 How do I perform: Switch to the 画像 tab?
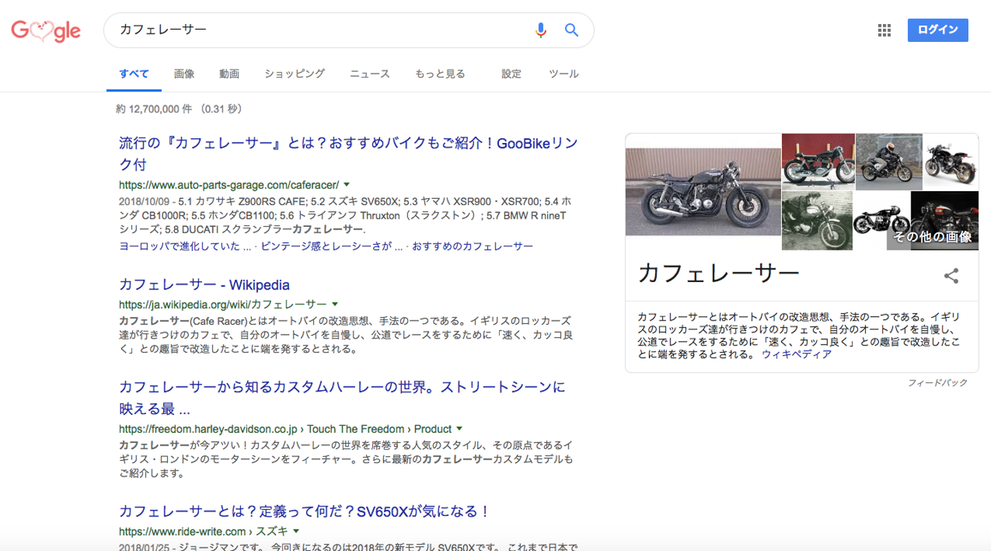point(184,74)
